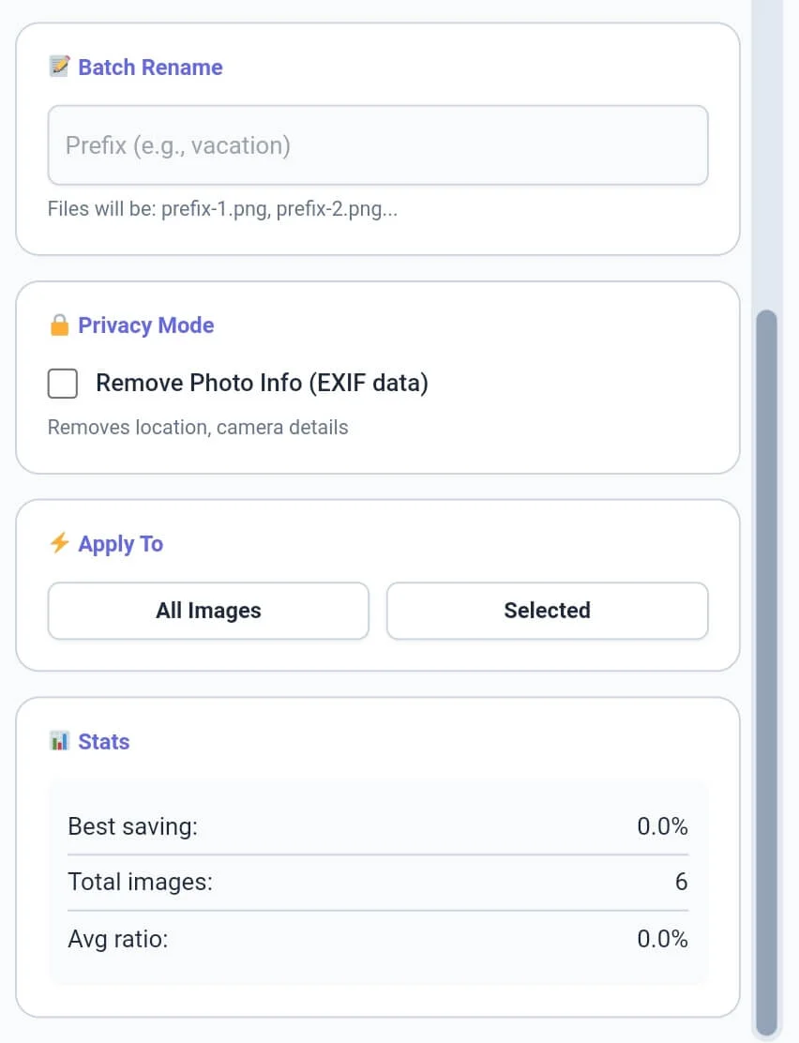
Task: Click the lightning bolt icon beside Apply To
Action: (59, 543)
